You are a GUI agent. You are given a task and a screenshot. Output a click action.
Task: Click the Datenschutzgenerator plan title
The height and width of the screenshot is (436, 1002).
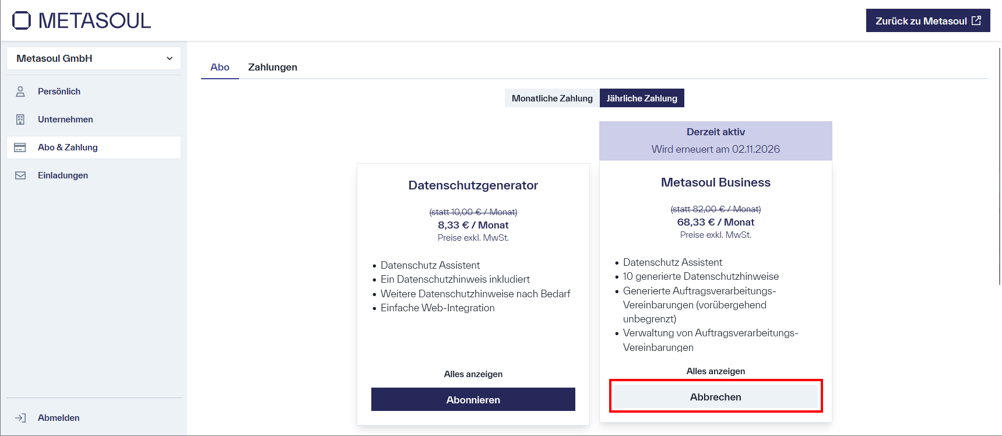coord(473,185)
